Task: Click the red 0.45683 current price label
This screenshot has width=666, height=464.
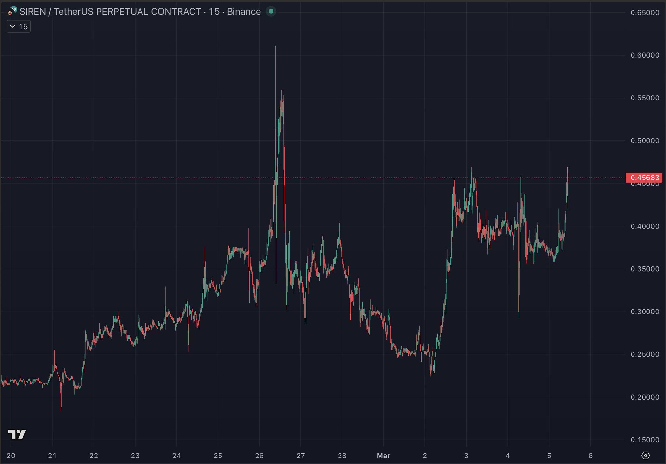Action: click(644, 178)
